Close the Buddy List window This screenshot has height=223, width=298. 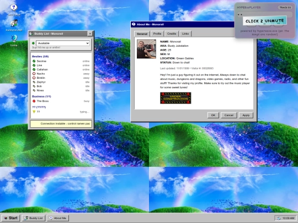tap(90, 34)
